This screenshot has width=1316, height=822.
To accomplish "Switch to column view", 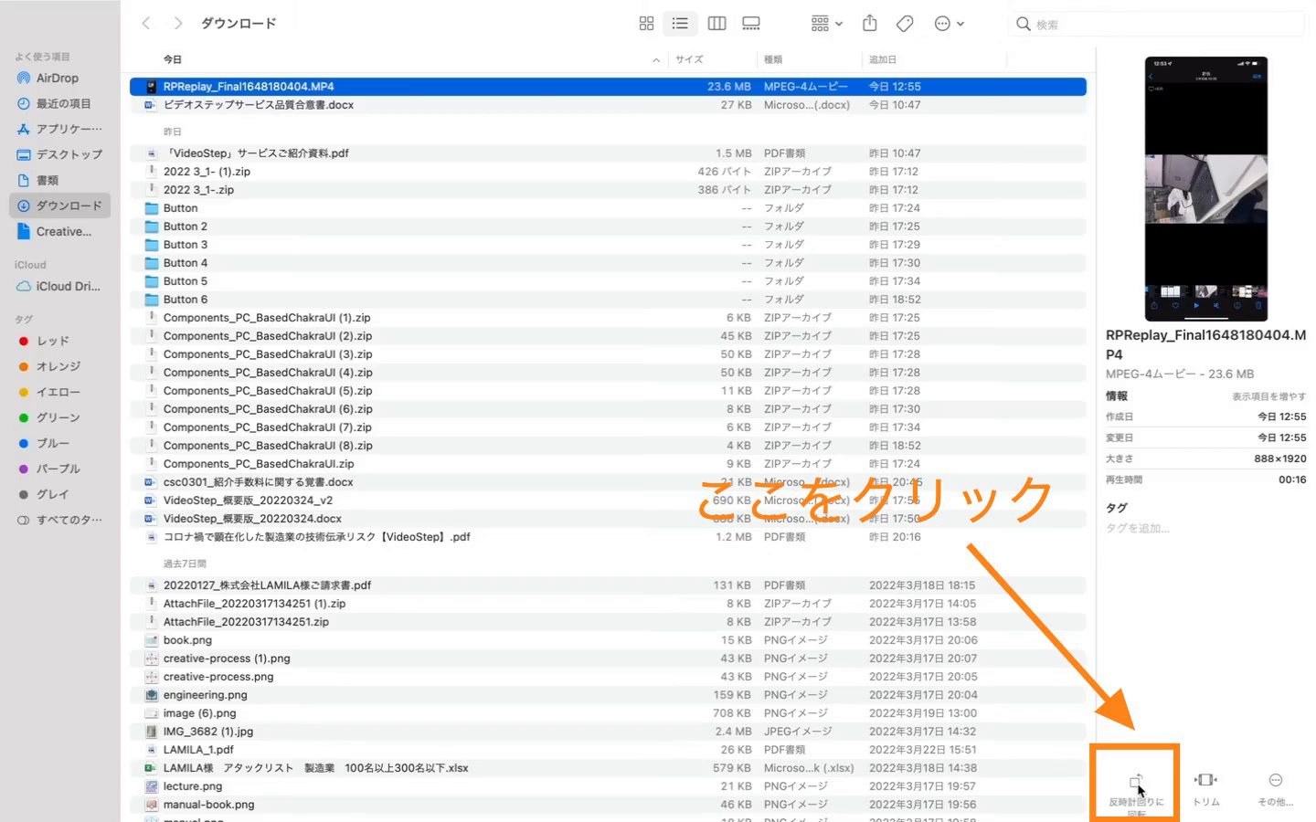I will (x=716, y=24).
